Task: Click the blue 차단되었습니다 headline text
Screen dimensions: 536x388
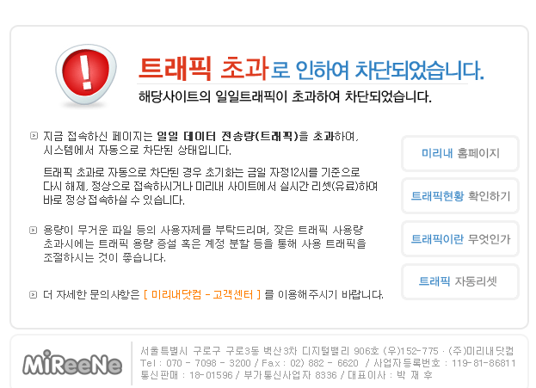Action: (419, 71)
